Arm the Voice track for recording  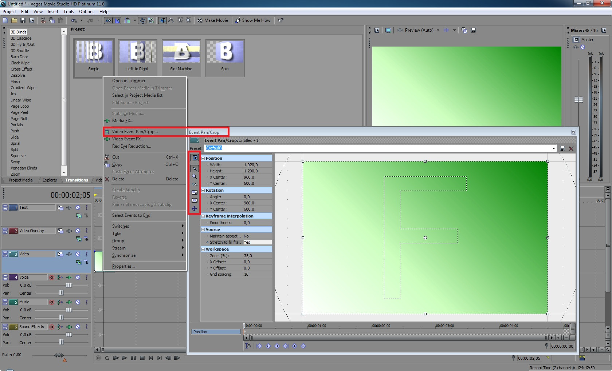(52, 277)
